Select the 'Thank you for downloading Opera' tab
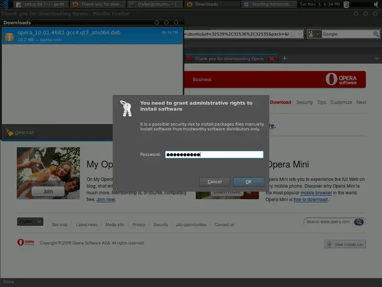 point(232,58)
